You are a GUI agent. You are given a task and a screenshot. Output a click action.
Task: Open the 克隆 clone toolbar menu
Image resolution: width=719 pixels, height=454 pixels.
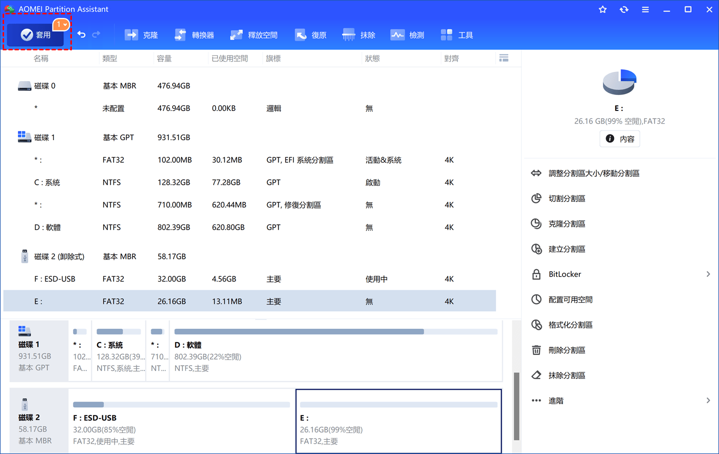pos(141,35)
